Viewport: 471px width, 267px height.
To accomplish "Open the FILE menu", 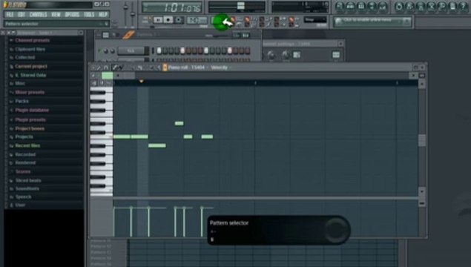I will (10, 14).
